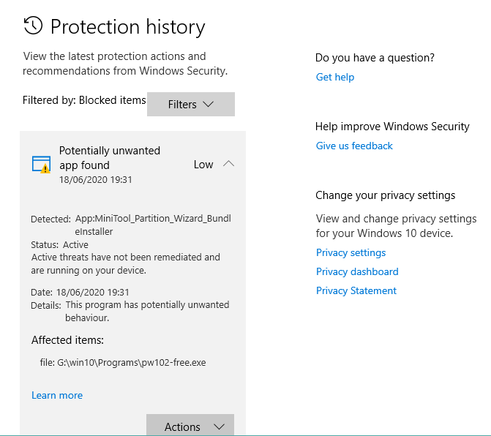
Task: Click the 'Affected items:' heading
Action: coord(67,340)
